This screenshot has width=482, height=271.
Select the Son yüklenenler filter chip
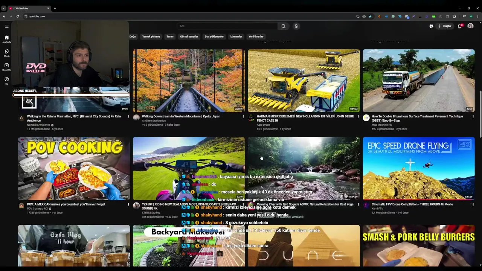point(214,37)
